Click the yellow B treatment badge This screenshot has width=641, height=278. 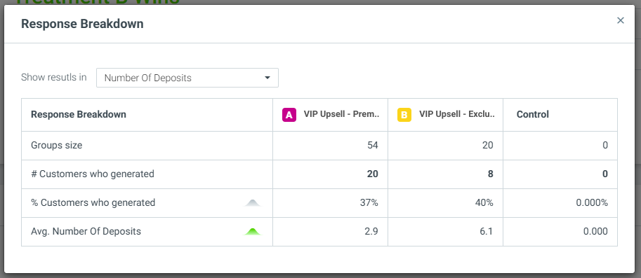[x=404, y=115]
